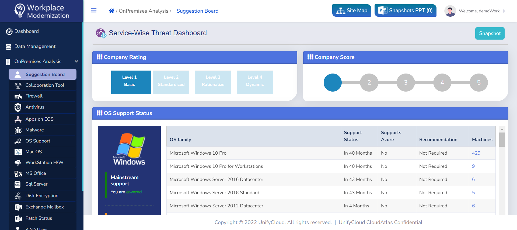517x230 pixels.
Task: Collapse the OnPremises Analysis submenu chevron
Action: point(76,61)
